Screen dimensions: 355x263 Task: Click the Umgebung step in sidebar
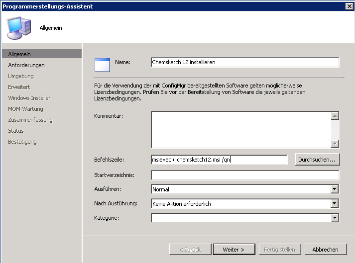point(21,76)
